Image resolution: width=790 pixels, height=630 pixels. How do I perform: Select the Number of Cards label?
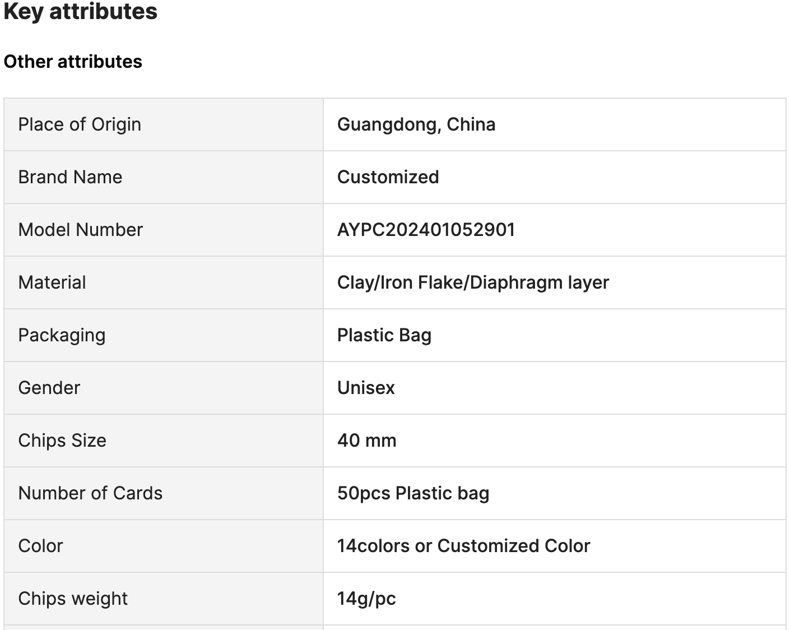coord(90,493)
